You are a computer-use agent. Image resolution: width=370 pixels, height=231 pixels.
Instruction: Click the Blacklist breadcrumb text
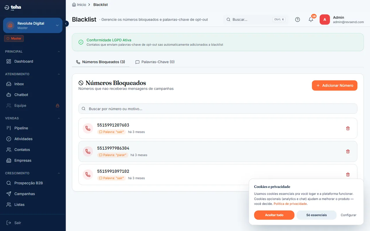101,5
